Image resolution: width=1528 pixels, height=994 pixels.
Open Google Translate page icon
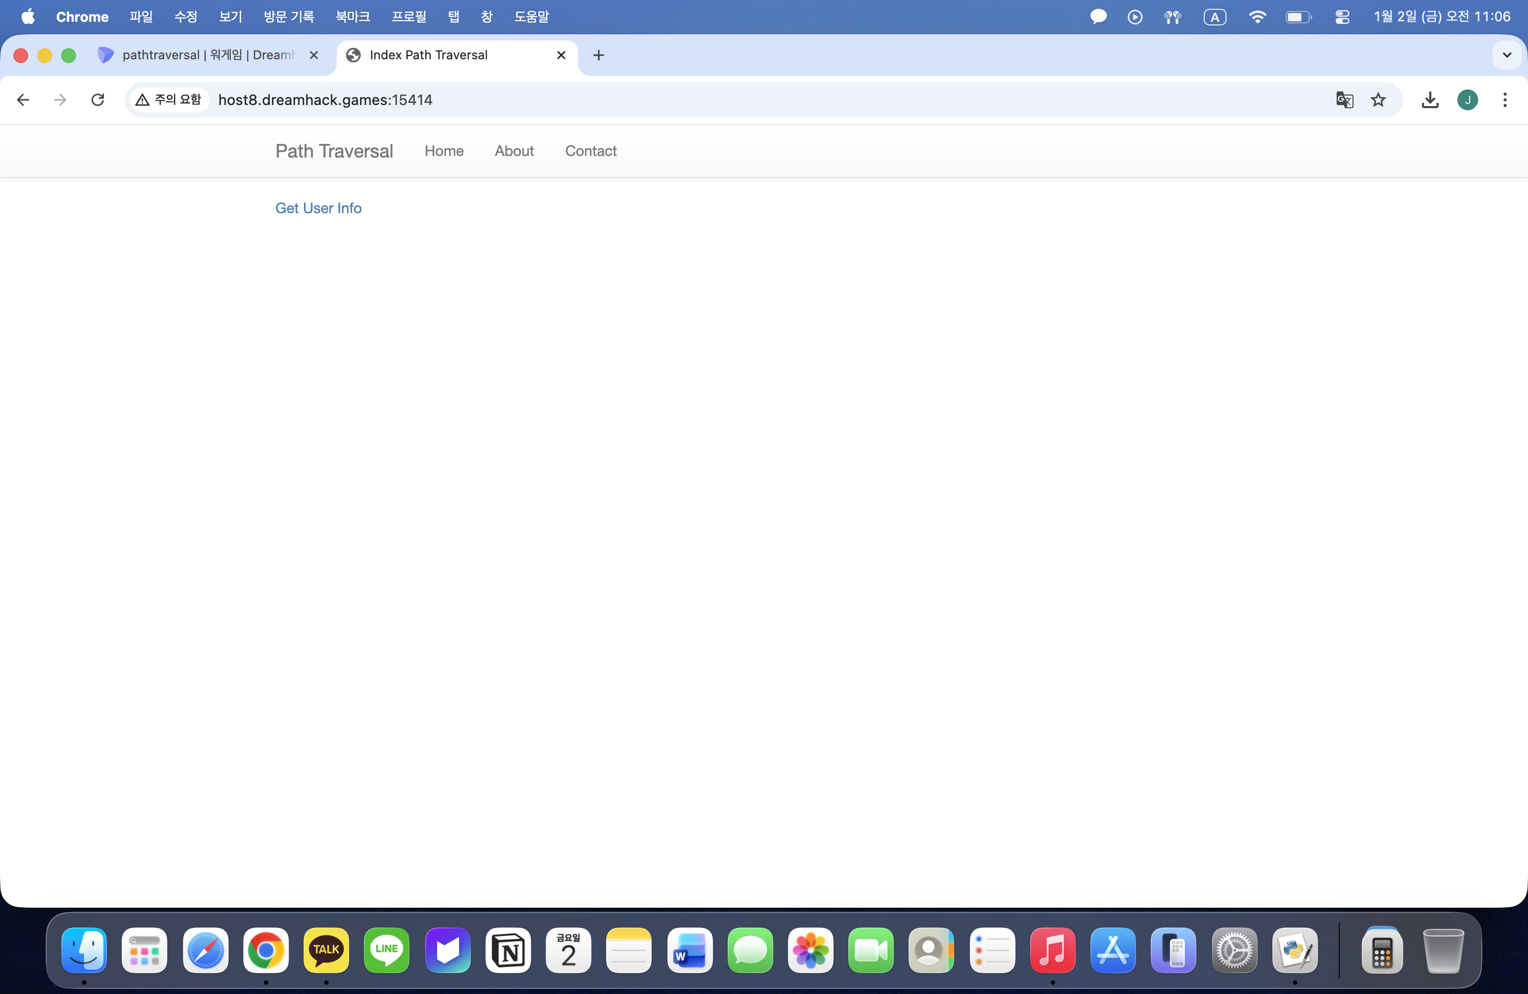(x=1345, y=99)
